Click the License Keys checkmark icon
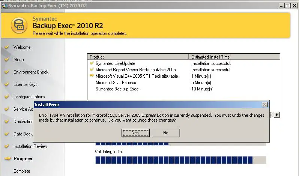The width and height of the screenshot is (299, 176). point(7,84)
